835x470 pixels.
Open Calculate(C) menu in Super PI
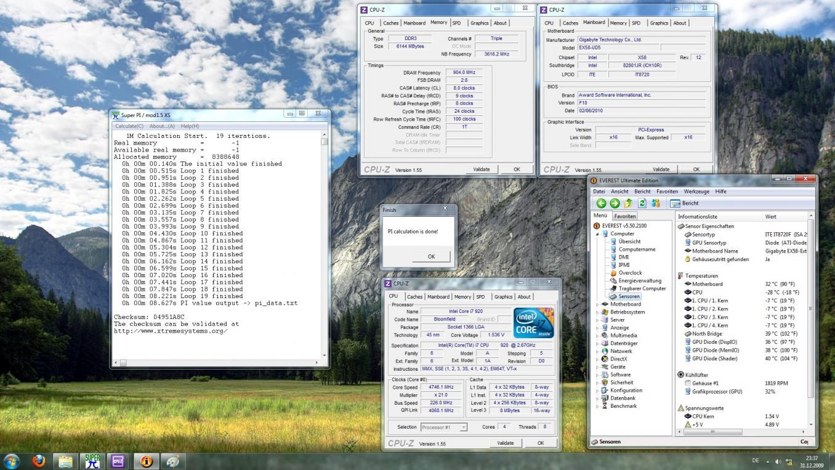(129, 126)
